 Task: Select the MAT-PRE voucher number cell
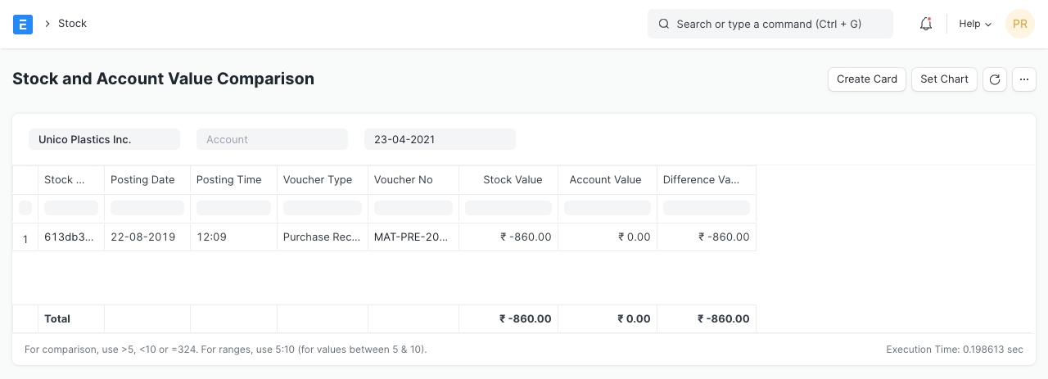[413, 237]
